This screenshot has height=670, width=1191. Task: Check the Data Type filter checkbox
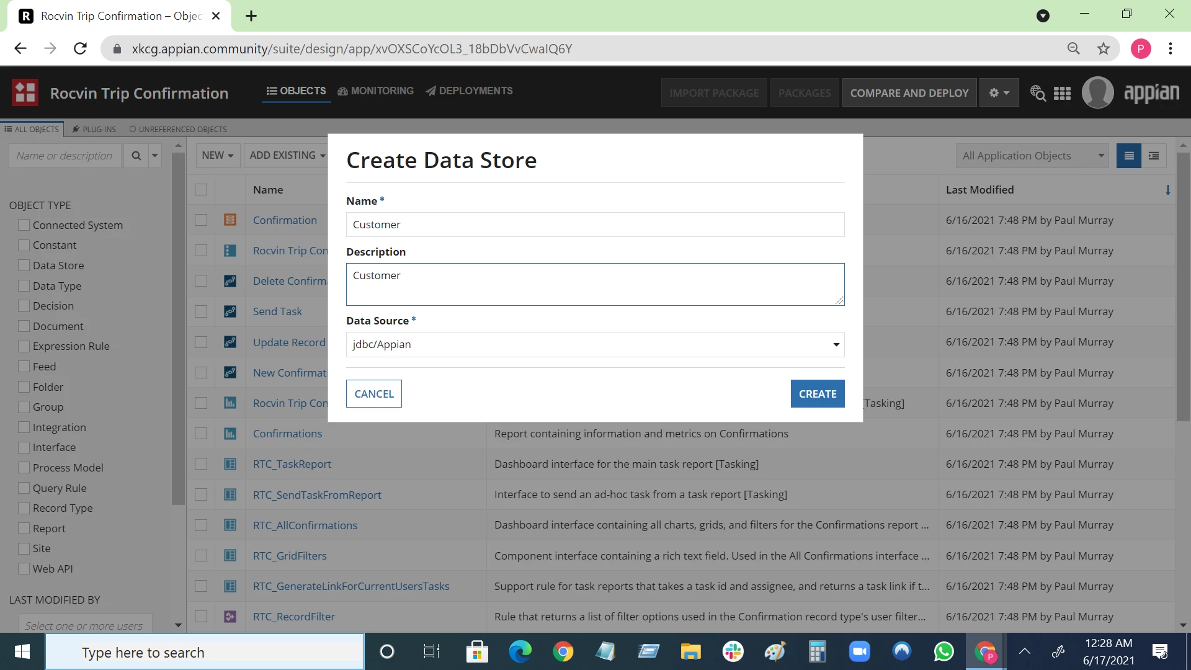pyautogui.click(x=24, y=286)
